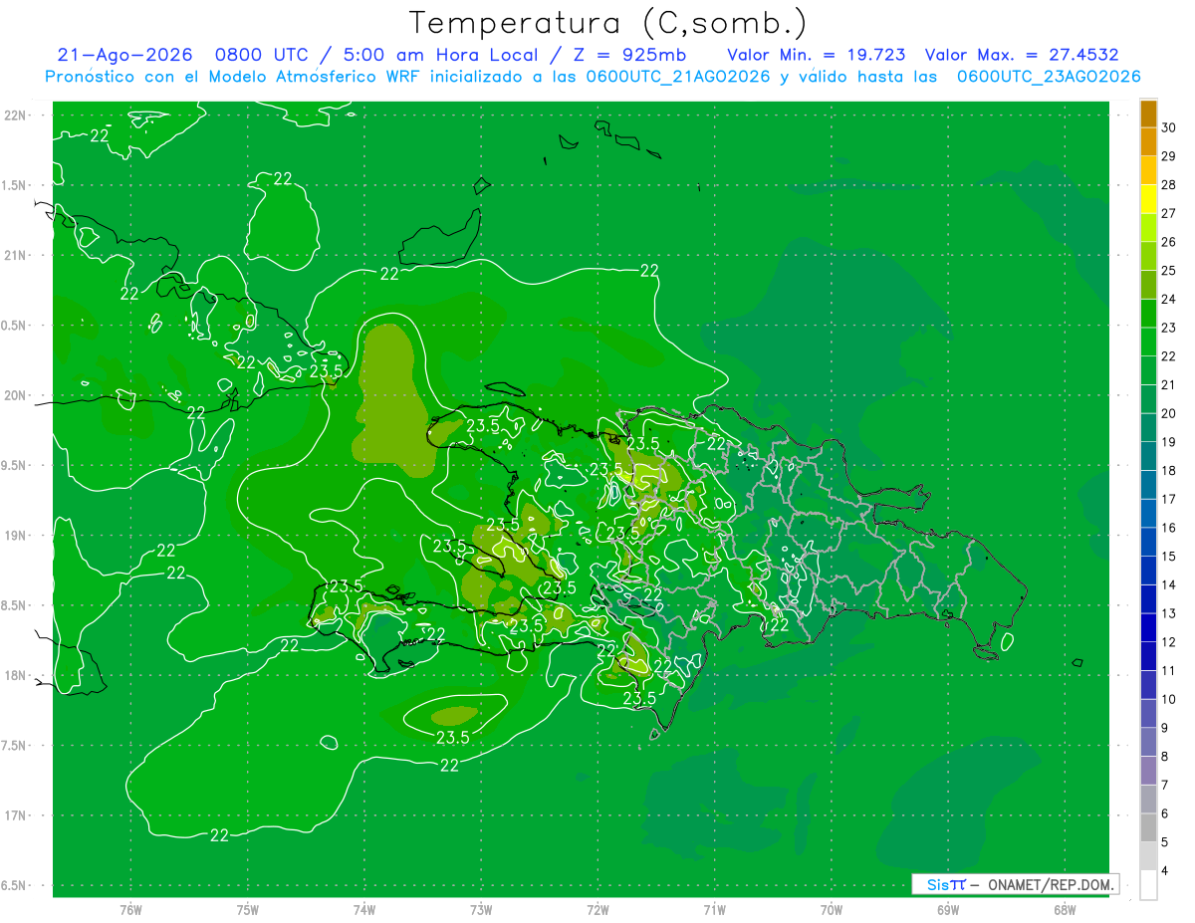Click the 69W longitude axis label
The height and width of the screenshot is (923, 1195).
[948, 911]
